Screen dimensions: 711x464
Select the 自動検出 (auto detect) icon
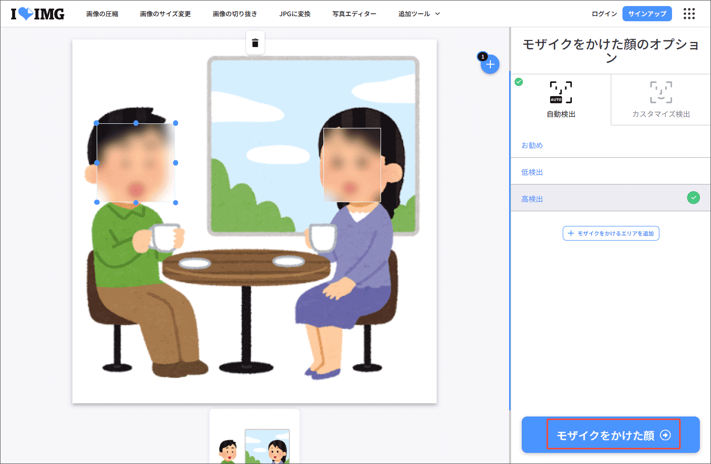[x=561, y=91]
